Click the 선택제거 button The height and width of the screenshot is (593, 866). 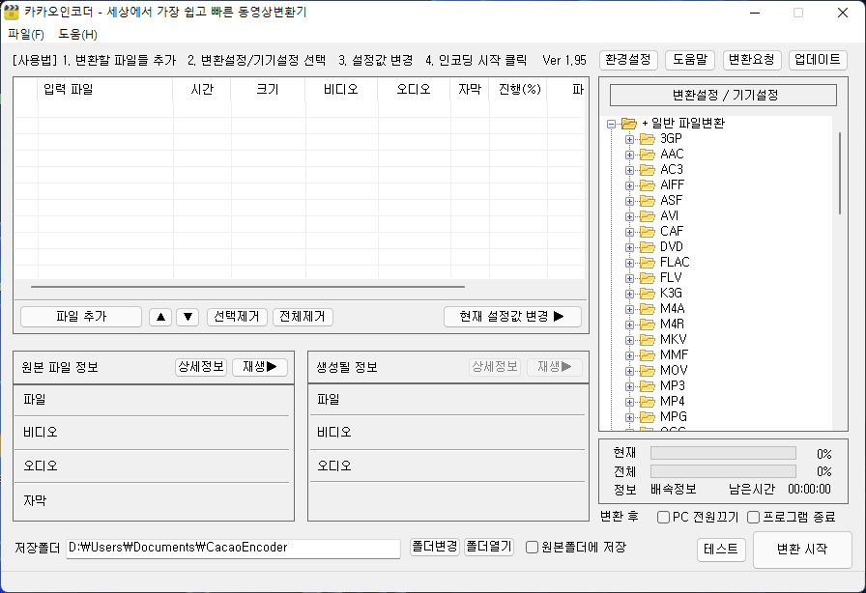click(x=237, y=317)
